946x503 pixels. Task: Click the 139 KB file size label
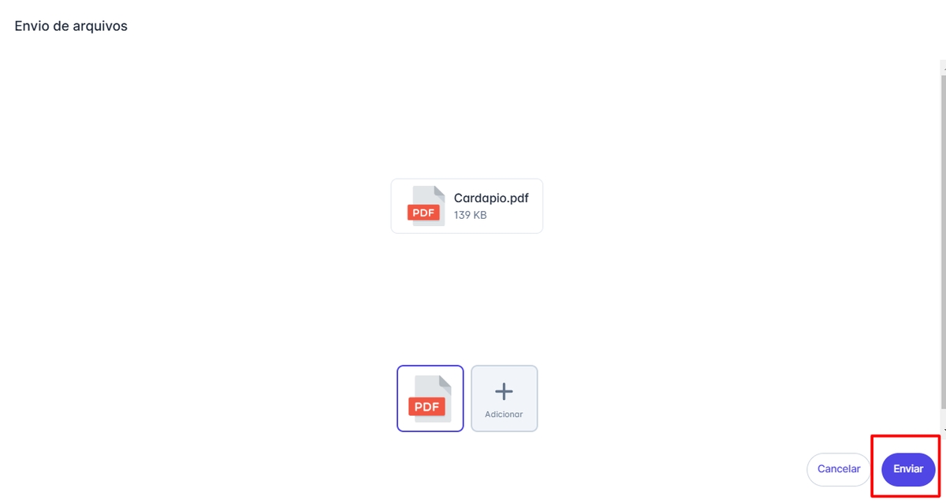pyautogui.click(x=471, y=214)
